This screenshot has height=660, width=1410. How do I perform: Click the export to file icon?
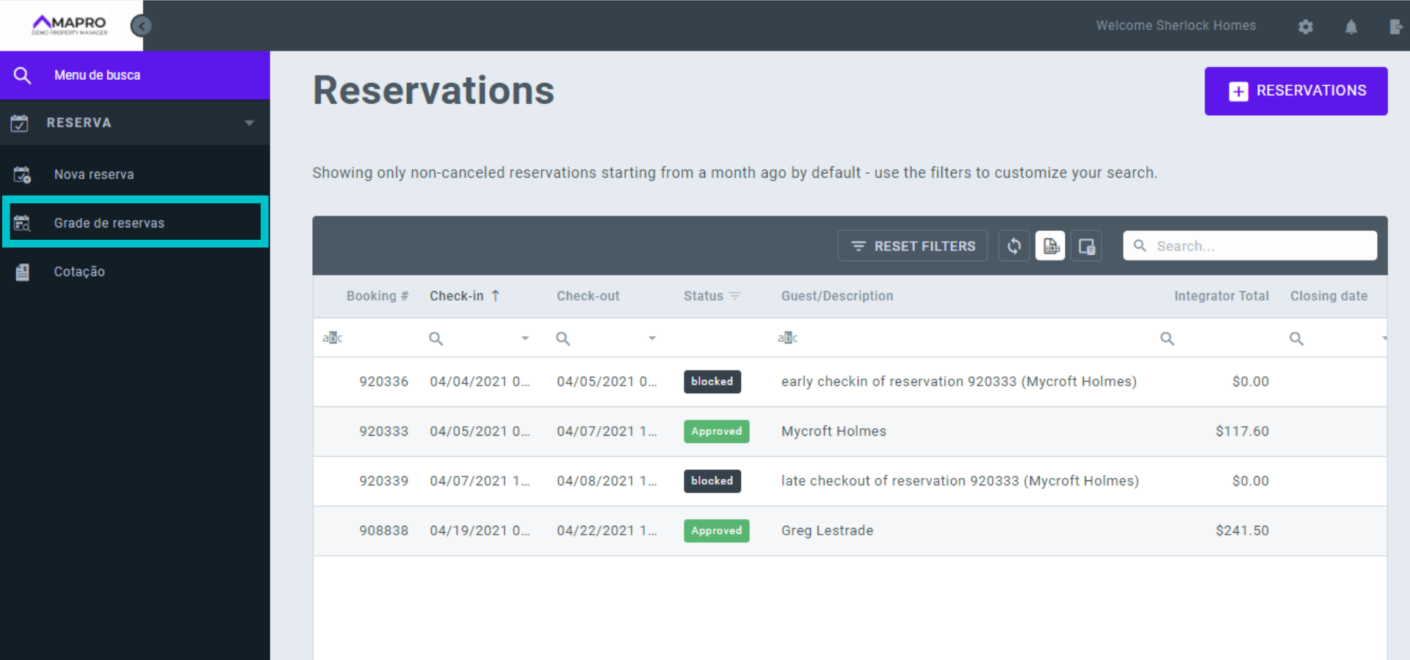(x=1050, y=246)
